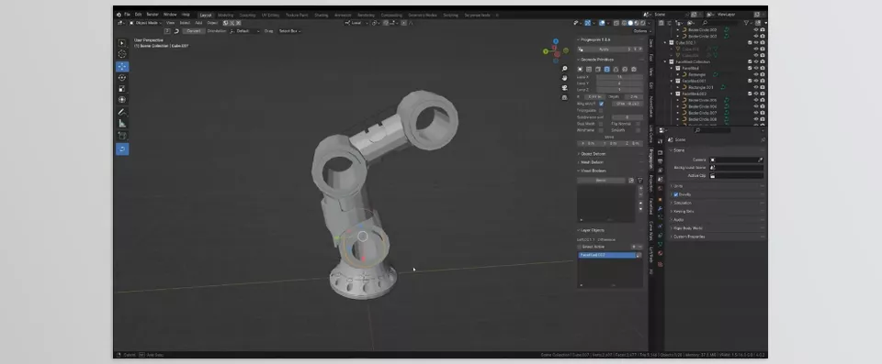Toggle camera view icon in viewport
Image resolution: width=882 pixels, height=364 pixels.
tap(564, 88)
